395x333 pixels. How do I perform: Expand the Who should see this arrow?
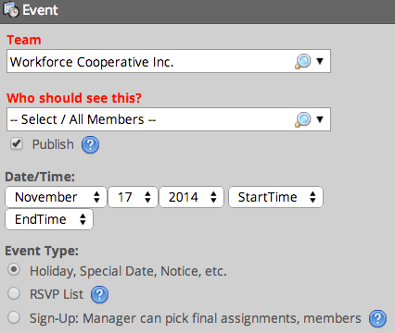coord(320,119)
